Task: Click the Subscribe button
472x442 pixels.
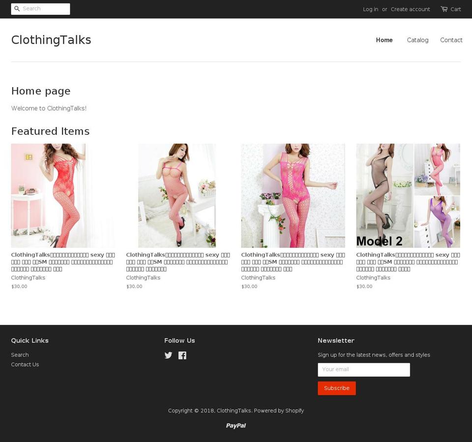Action: 336,388
